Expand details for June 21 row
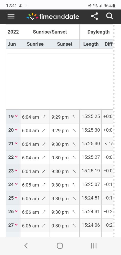 click(16, 143)
